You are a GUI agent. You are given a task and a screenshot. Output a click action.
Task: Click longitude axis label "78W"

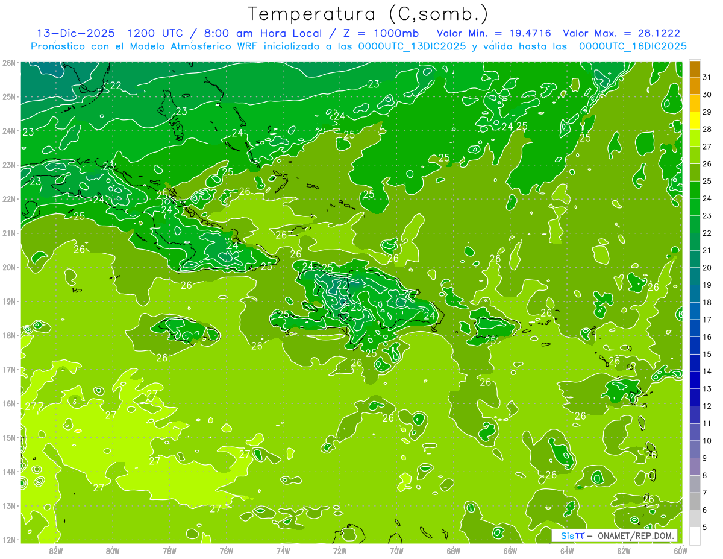[x=169, y=551]
